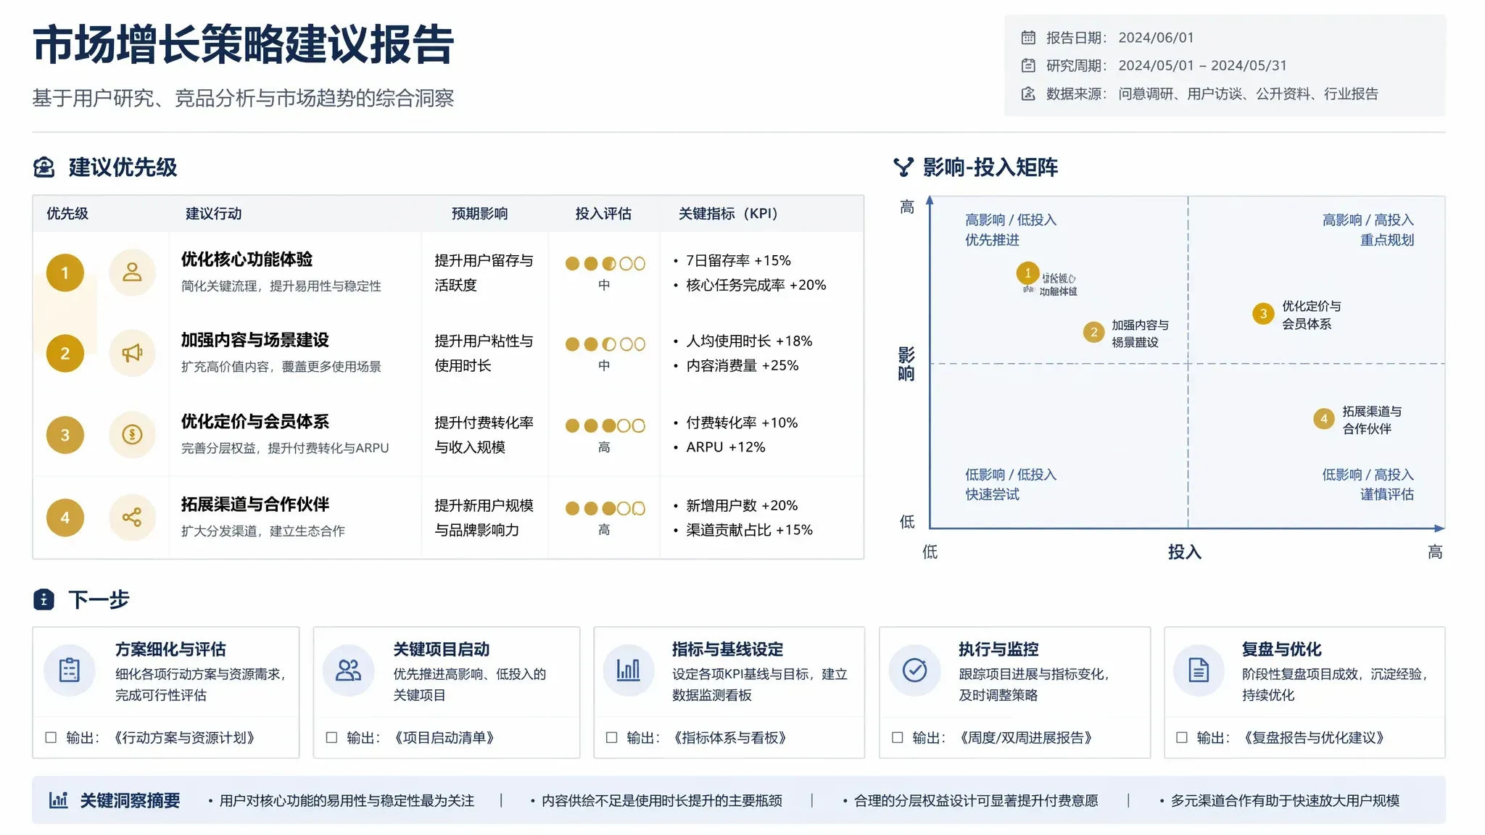Click priority badge 4 in the table

(x=65, y=518)
